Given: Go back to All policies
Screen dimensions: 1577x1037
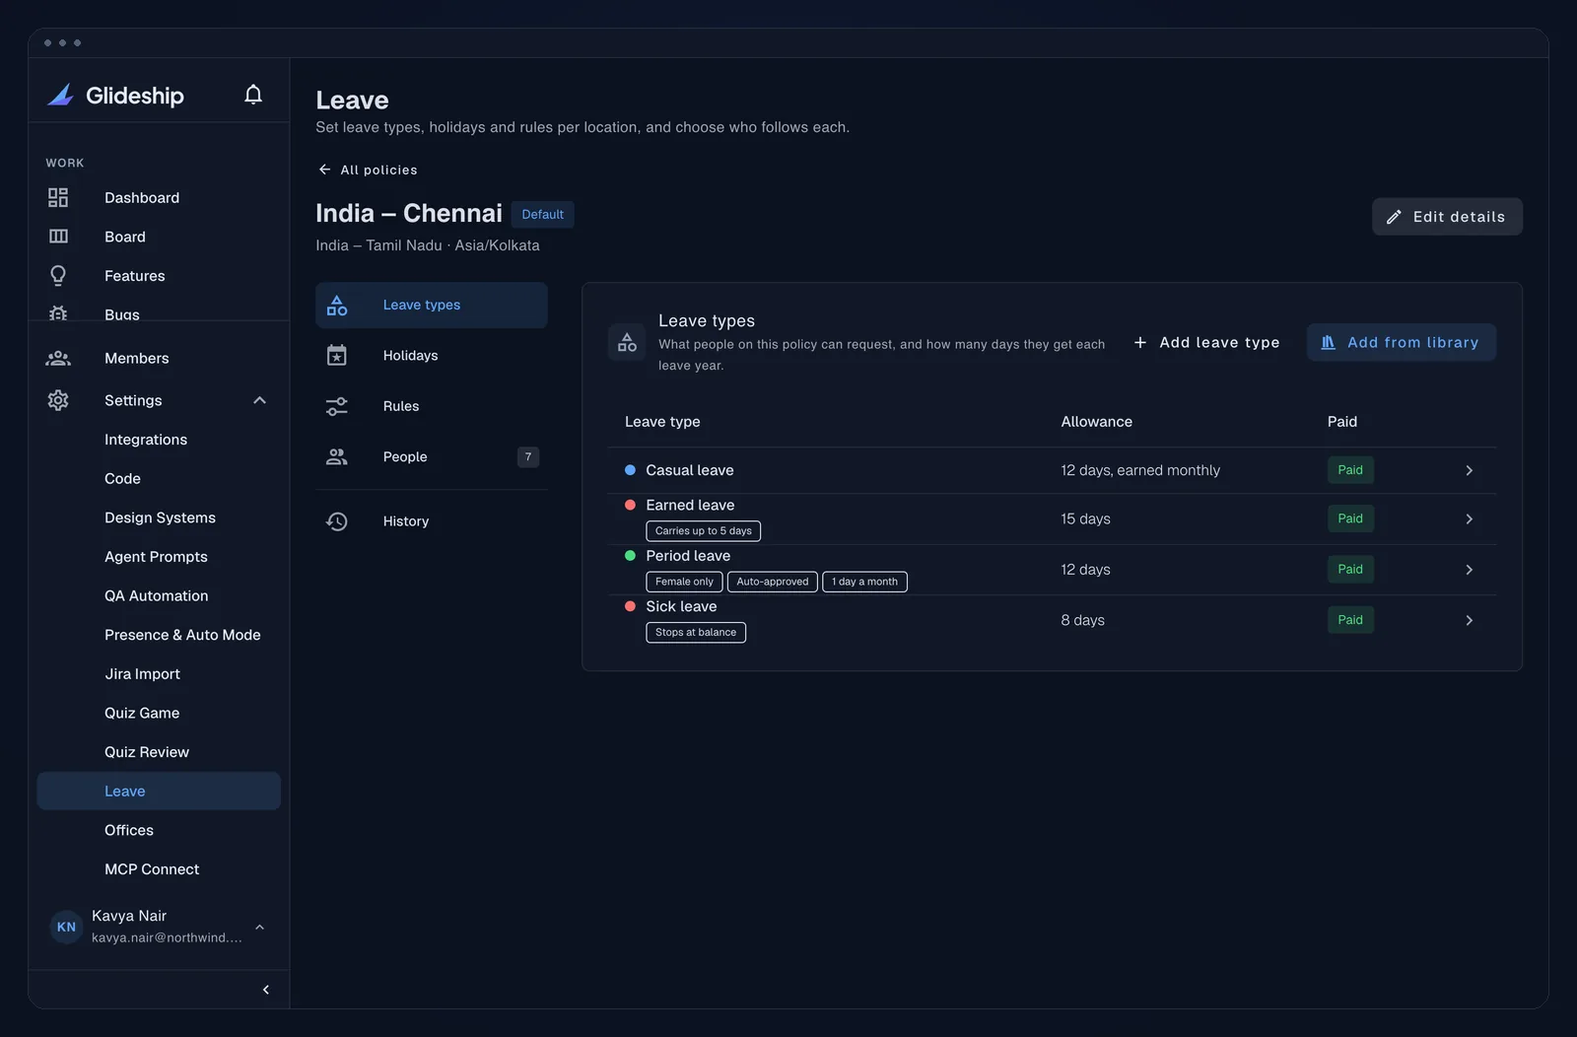Looking at the screenshot, I should pyautogui.click(x=368, y=170).
